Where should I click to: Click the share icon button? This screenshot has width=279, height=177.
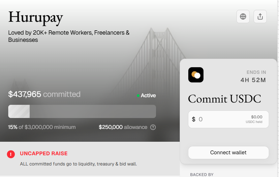click(x=260, y=16)
